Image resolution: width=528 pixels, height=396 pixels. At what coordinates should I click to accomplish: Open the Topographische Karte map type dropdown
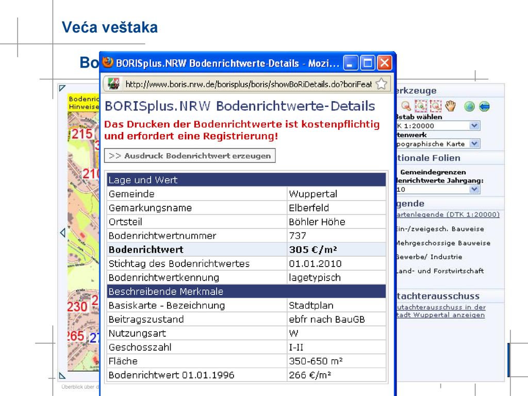click(474, 143)
